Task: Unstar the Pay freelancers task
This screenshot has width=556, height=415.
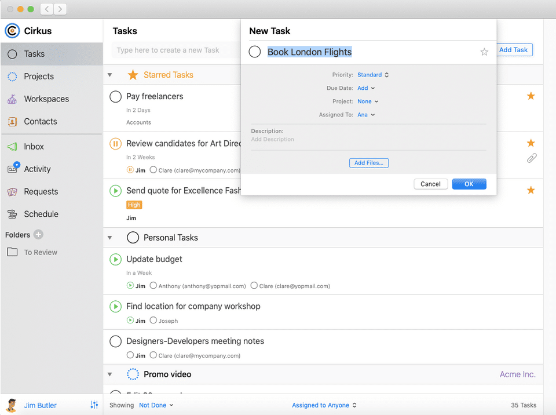Action: (531, 96)
